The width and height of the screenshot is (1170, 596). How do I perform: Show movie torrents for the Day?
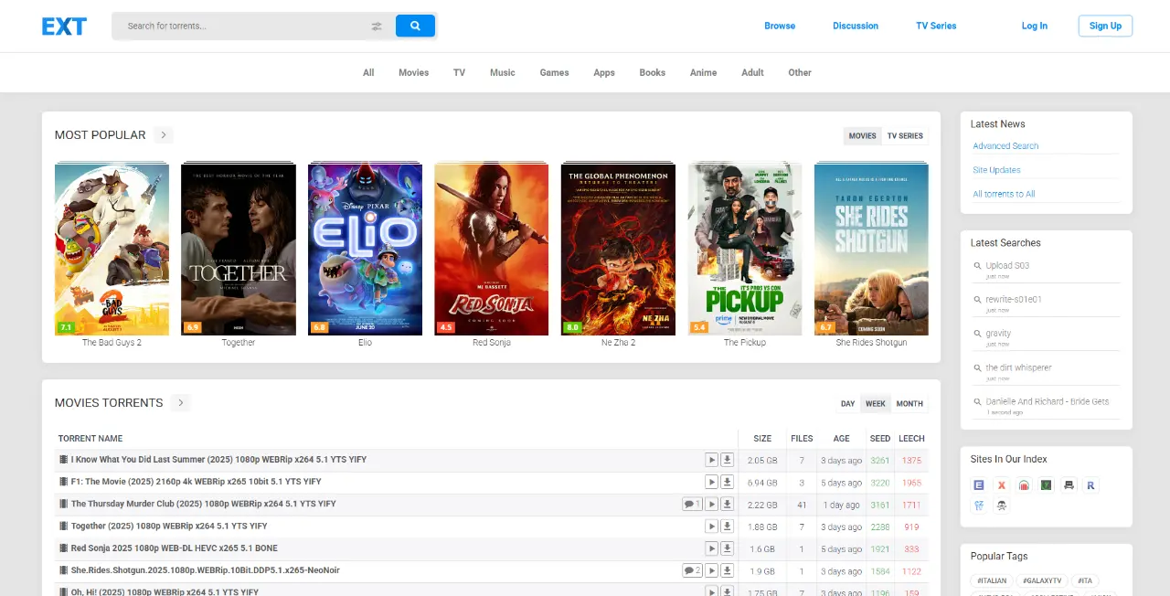(848, 404)
